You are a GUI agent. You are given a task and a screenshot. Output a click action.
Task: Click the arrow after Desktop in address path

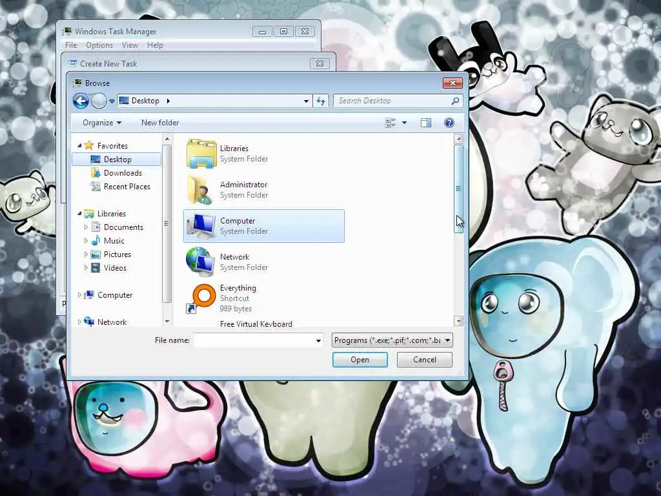coord(168,101)
